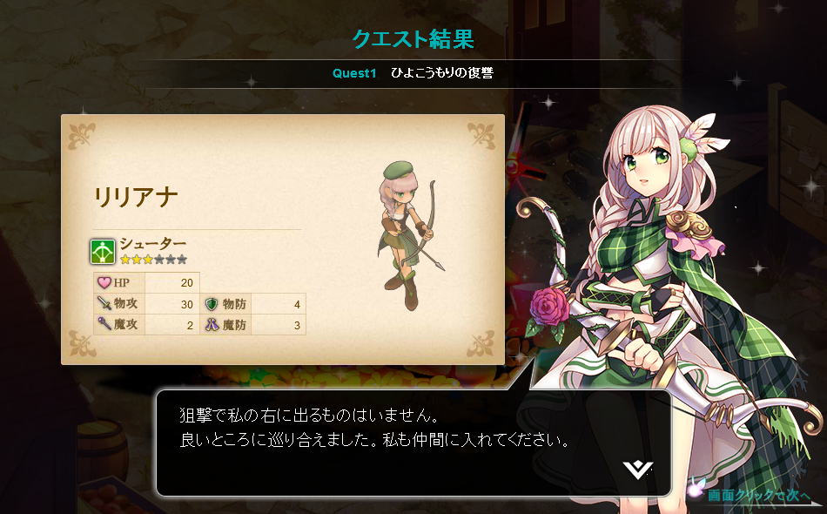Click the green Shooter class bow icon
The width and height of the screenshot is (827, 514).
(103, 251)
